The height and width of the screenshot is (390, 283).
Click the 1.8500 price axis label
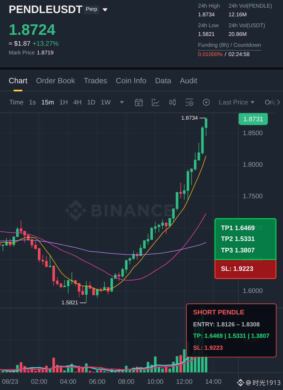click(253, 133)
